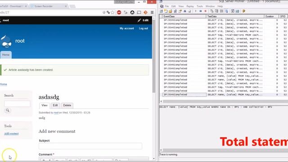Bookmark page using the star icon
Image resolution: width=288 pixels, height=162 pixels.
(112, 13)
